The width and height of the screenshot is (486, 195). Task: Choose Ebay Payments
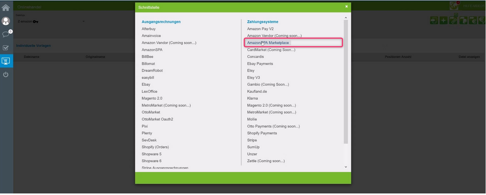click(260, 64)
